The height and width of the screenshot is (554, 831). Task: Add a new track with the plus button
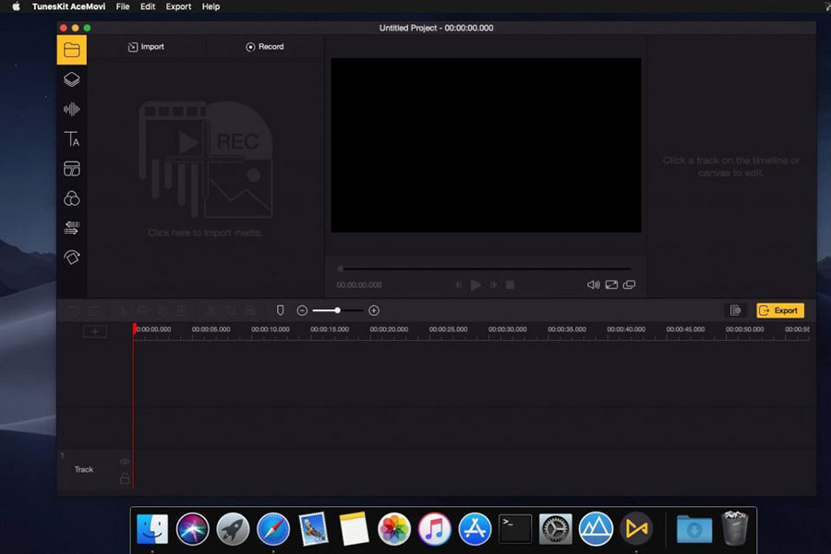point(95,331)
